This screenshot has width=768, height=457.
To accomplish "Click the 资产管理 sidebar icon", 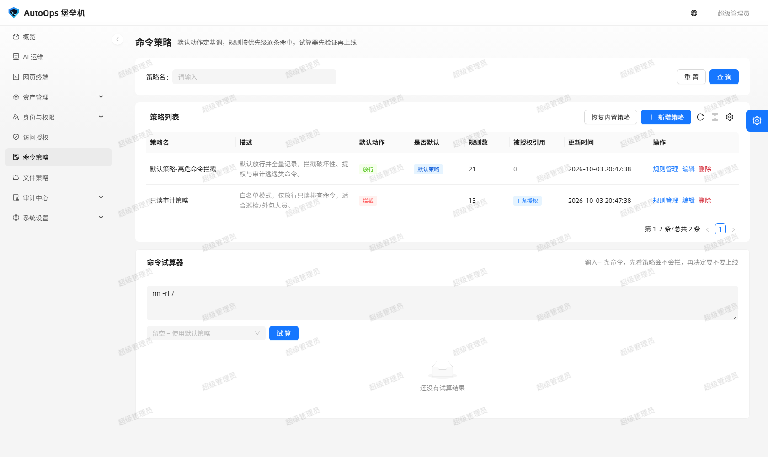I will point(16,97).
